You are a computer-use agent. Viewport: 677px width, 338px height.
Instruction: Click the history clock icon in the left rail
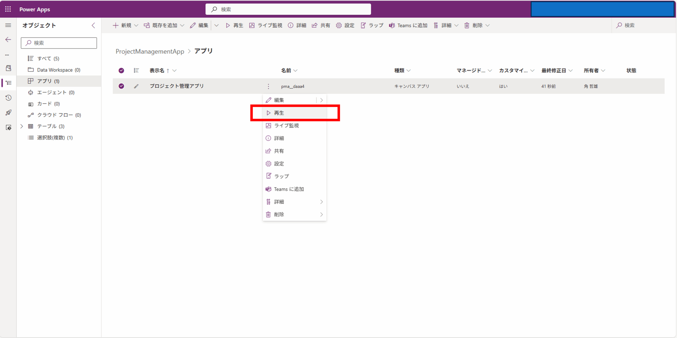click(8, 98)
